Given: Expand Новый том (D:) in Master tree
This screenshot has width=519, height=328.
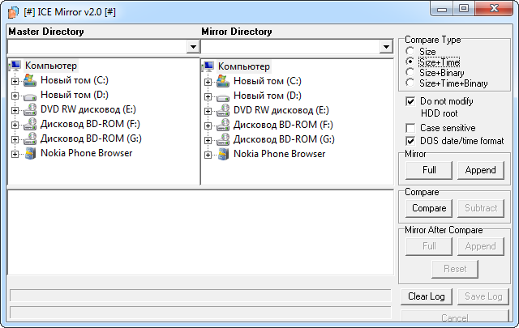Looking at the screenshot, I should coord(15,96).
